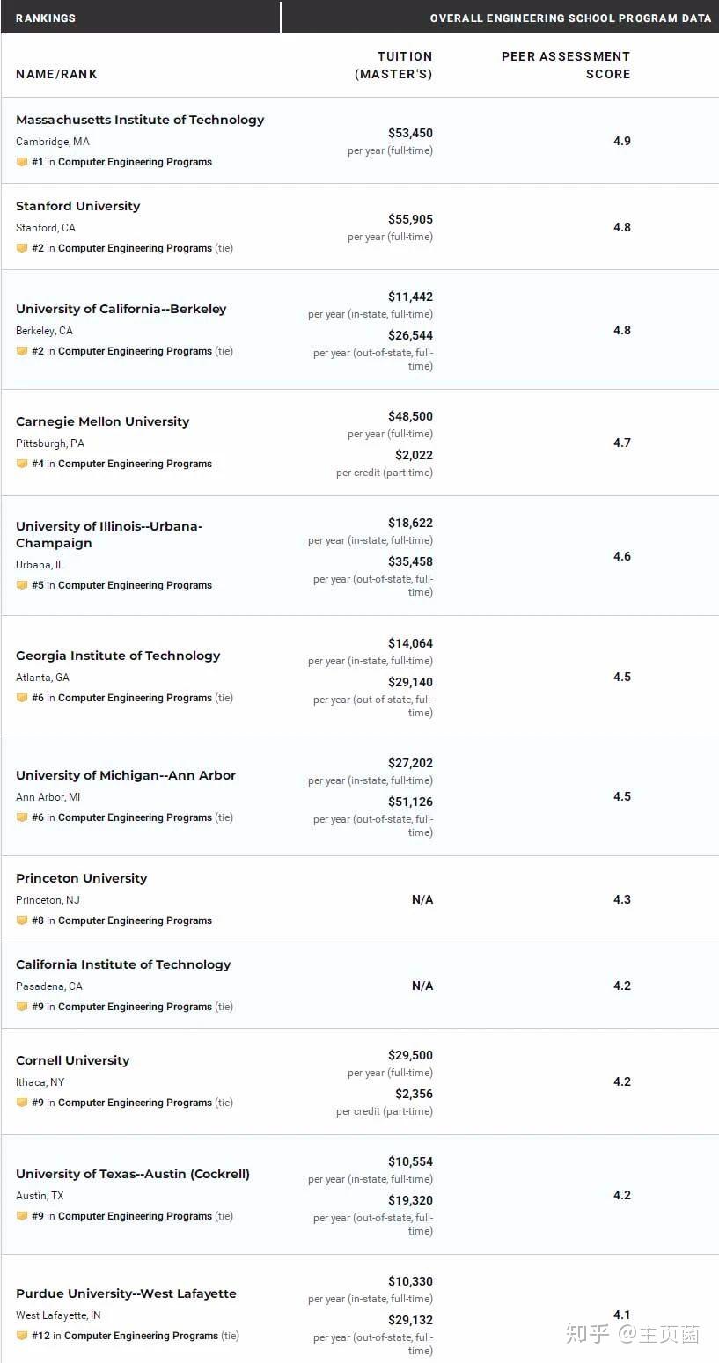Screen dimensions: 719x1363
Task: Click the ranking badge icon for Princeton University
Action: pyautogui.click(x=22, y=920)
